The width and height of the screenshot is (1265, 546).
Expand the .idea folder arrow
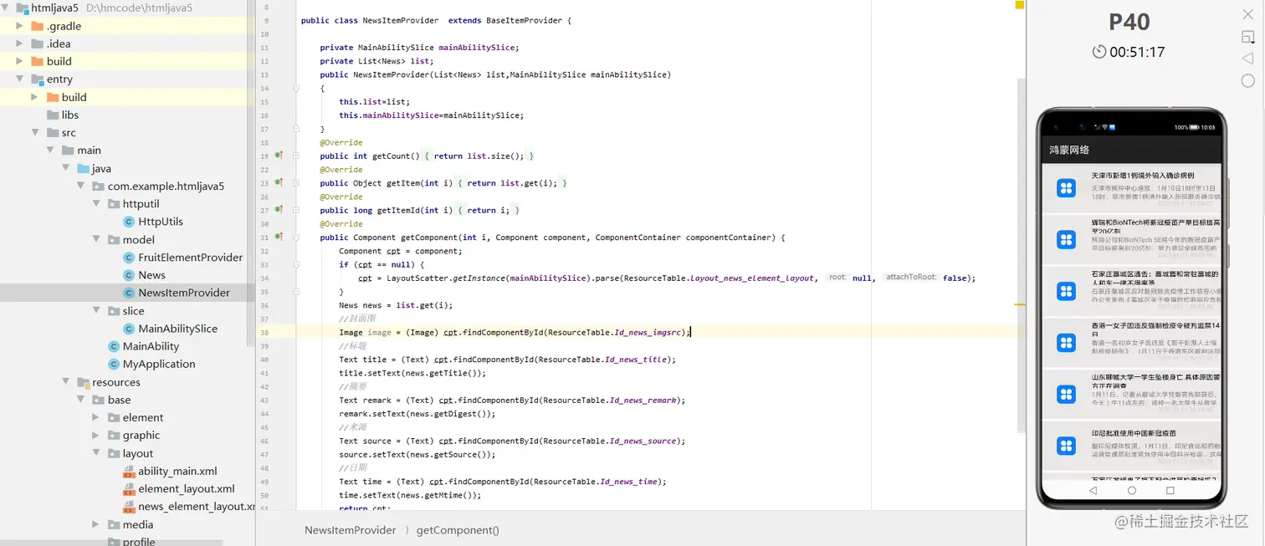pos(20,43)
